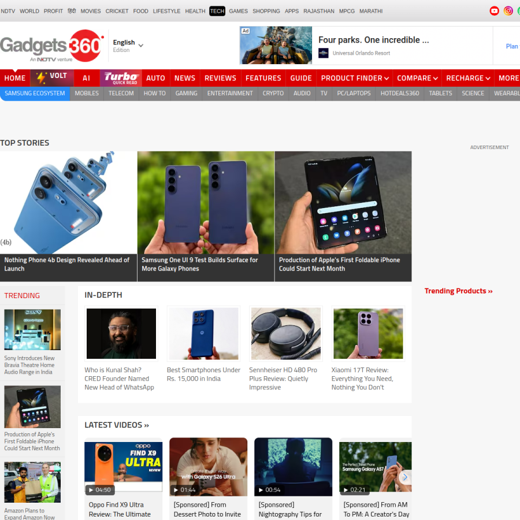Open the Reviews section

220,78
